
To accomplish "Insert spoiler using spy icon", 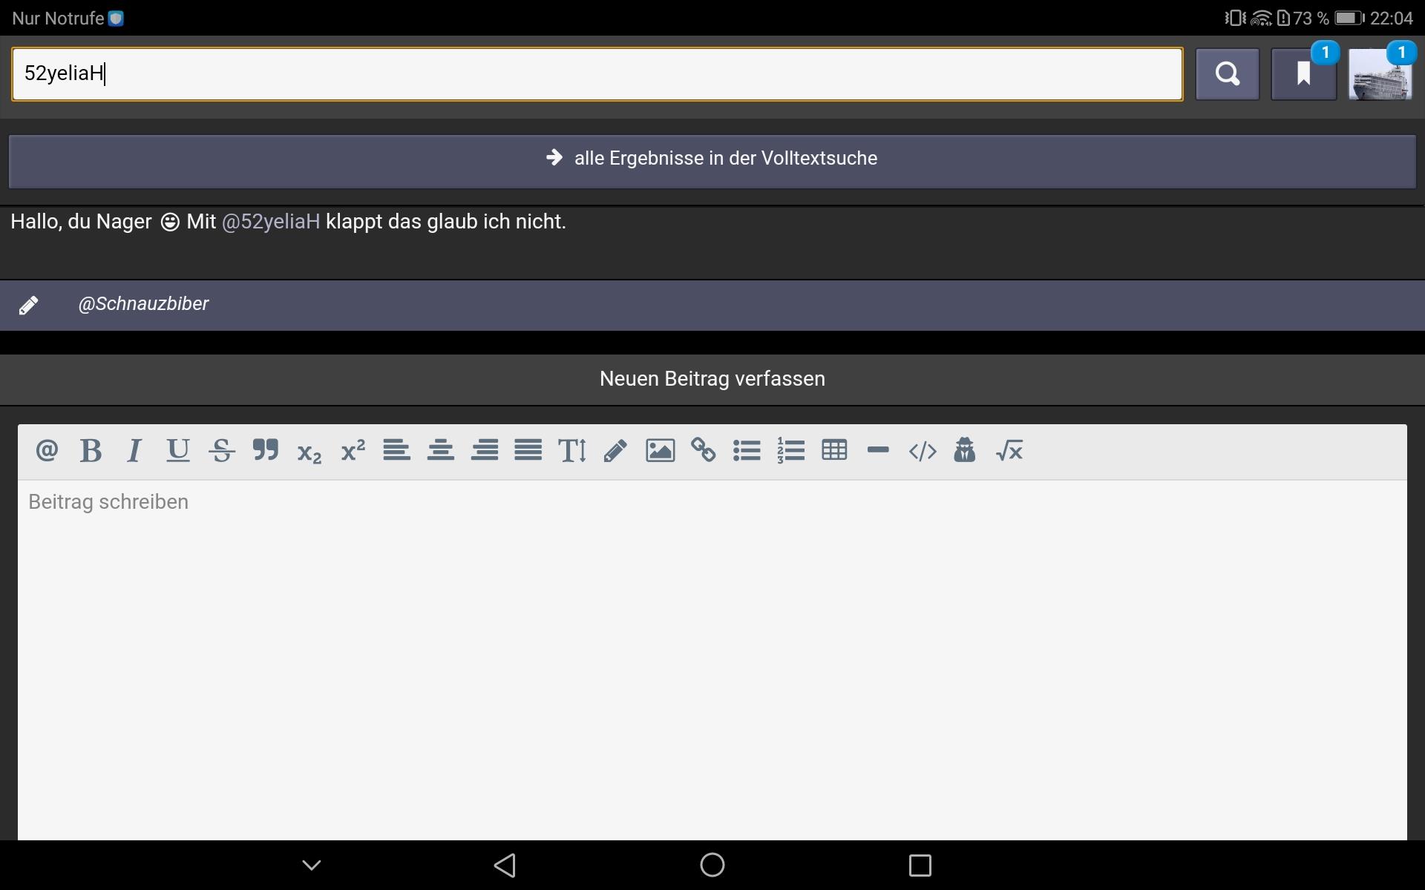I will (965, 450).
